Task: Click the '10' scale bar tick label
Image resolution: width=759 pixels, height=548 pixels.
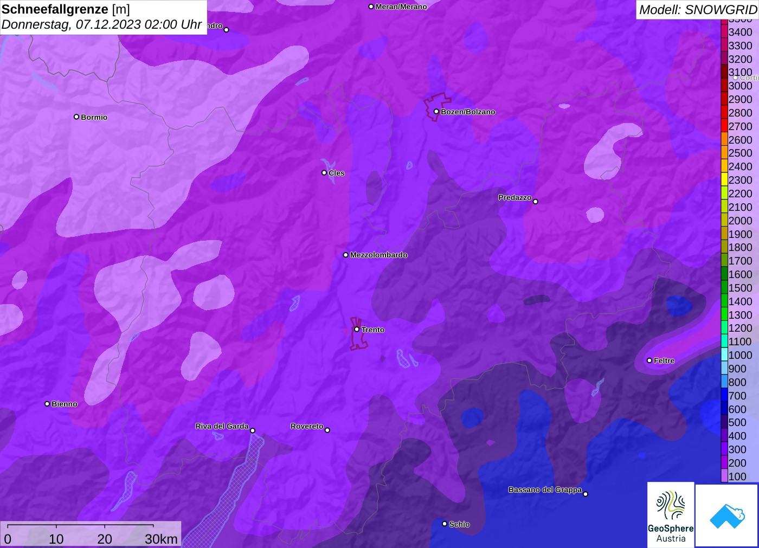Action: coord(56,539)
